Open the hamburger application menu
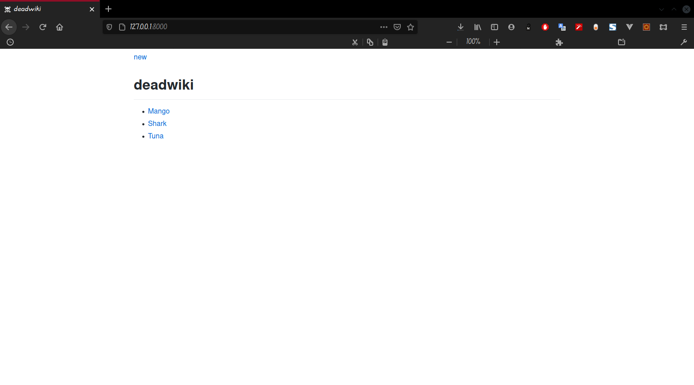 684,27
